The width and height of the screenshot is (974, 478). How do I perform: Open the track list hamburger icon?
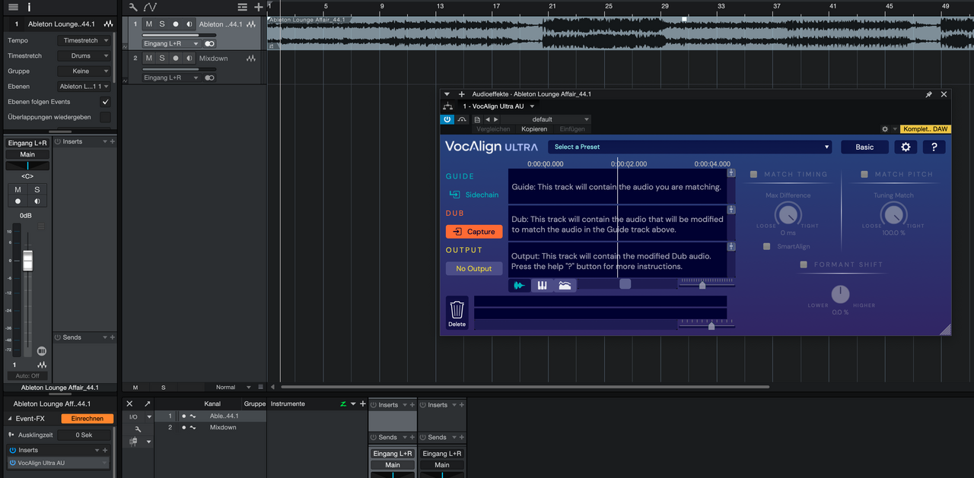(x=13, y=7)
